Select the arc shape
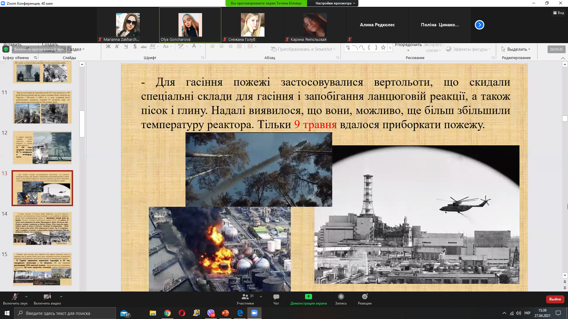 (355, 47)
